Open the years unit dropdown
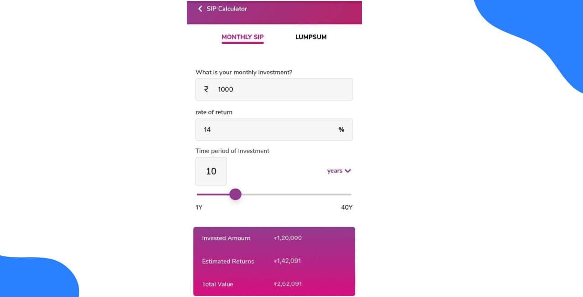 click(339, 171)
